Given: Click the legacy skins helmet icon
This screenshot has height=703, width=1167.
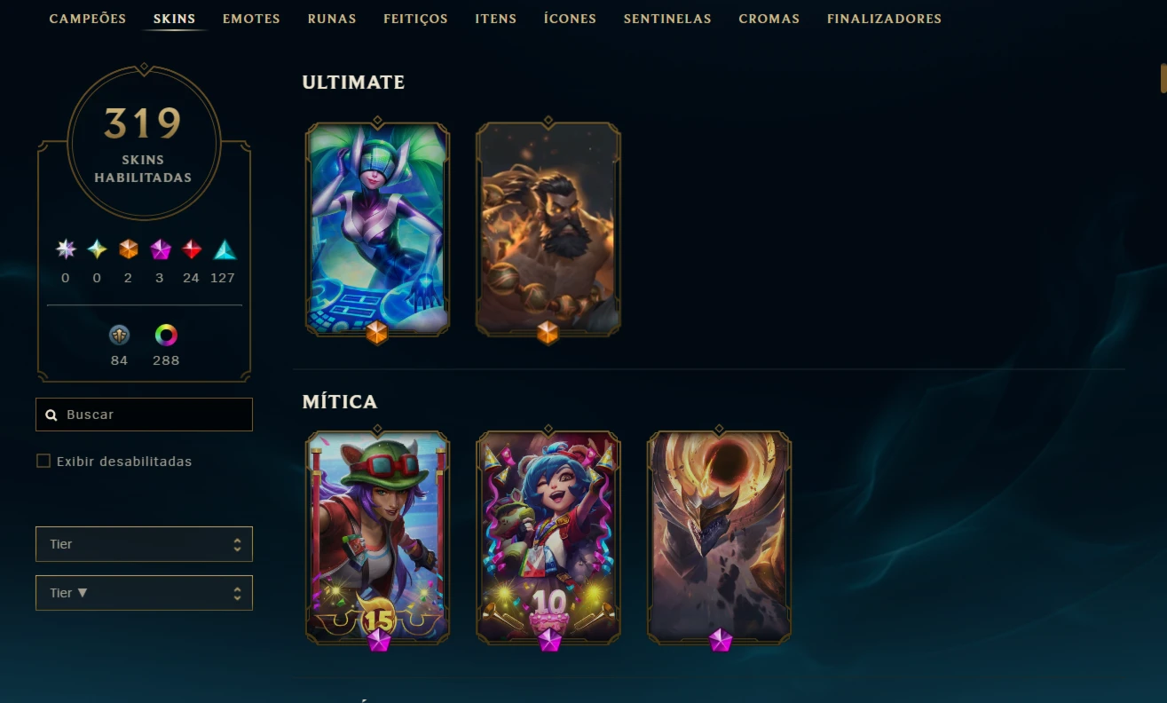Looking at the screenshot, I should (x=119, y=335).
